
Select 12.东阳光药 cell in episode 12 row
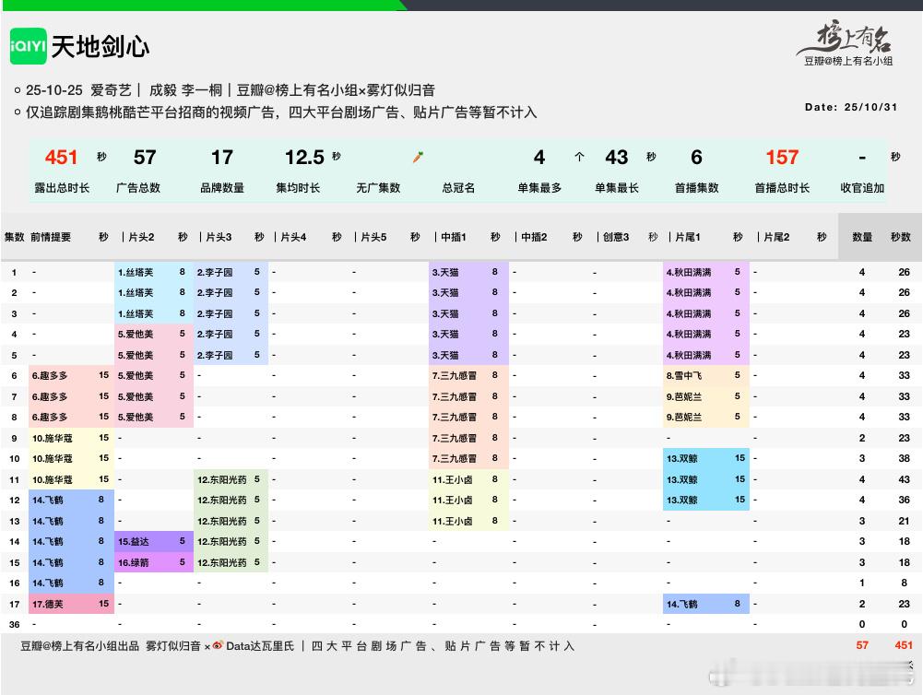[231, 500]
